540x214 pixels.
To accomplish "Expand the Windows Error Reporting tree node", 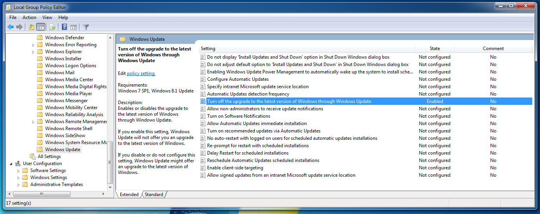I will pos(33,45).
